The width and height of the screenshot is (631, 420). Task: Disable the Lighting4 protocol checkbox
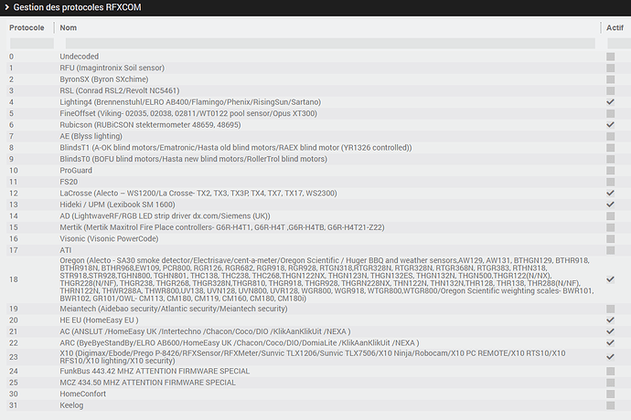pos(610,102)
